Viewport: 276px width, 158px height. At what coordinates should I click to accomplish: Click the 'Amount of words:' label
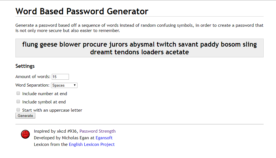(33, 77)
